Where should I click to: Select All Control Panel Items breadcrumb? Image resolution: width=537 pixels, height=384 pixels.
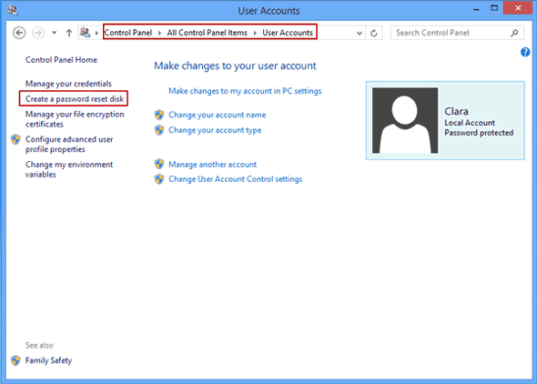coord(207,33)
